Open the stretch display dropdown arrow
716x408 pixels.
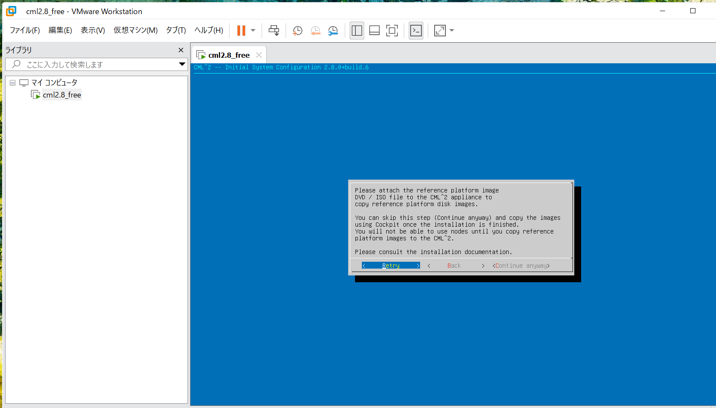[x=452, y=30]
